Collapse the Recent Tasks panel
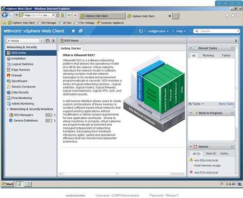Screen dimensions: 243x198 pyautogui.click(x=191, y=48)
